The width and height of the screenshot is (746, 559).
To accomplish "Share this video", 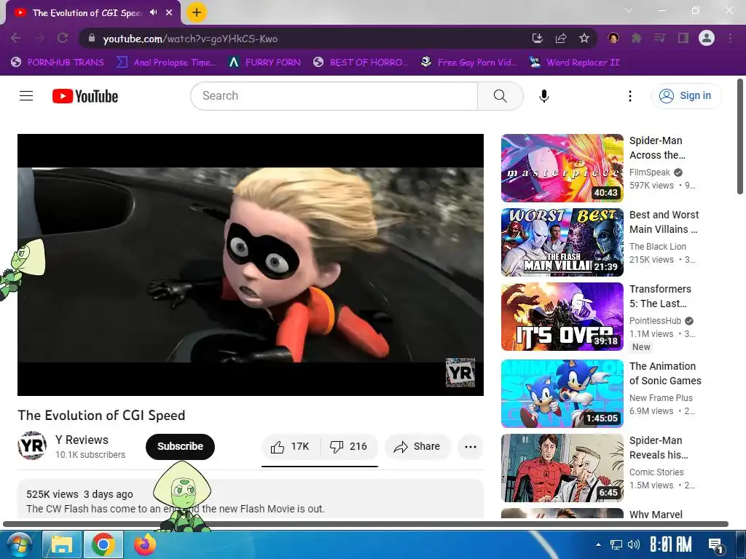I will (417, 447).
